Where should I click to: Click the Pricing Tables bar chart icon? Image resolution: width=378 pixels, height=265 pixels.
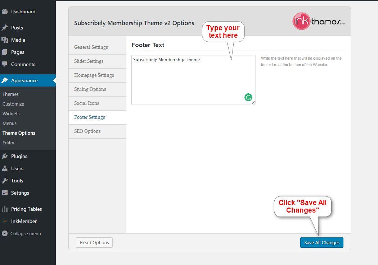[5, 209]
